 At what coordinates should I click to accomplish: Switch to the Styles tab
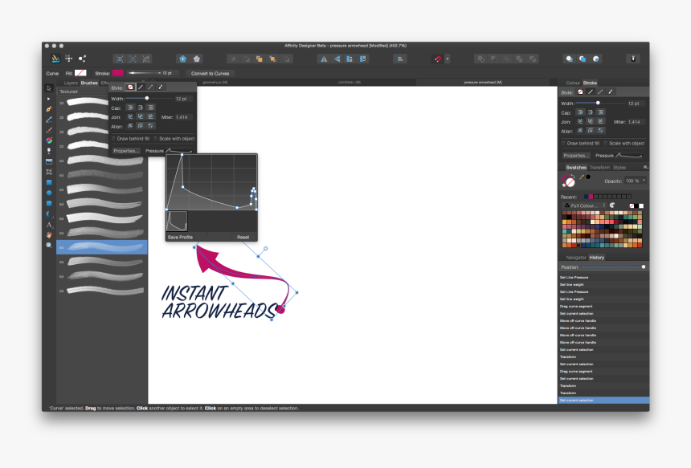click(619, 167)
